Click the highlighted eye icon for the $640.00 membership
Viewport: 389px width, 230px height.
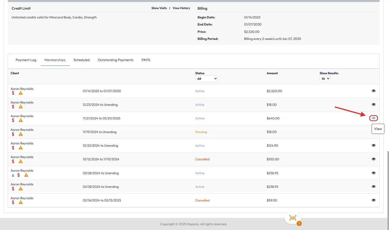[x=373, y=118]
